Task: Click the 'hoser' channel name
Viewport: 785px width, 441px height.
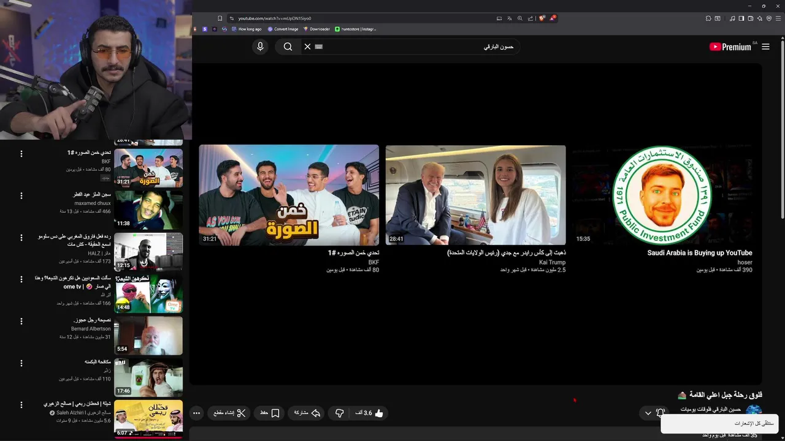Action: point(745,262)
